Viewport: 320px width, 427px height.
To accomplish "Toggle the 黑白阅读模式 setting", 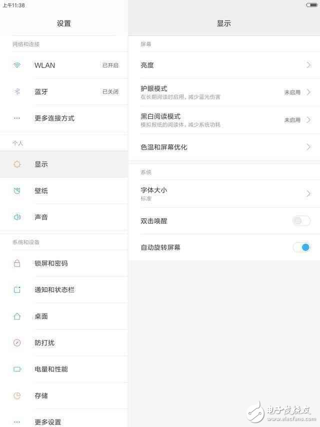I will (225, 120).
